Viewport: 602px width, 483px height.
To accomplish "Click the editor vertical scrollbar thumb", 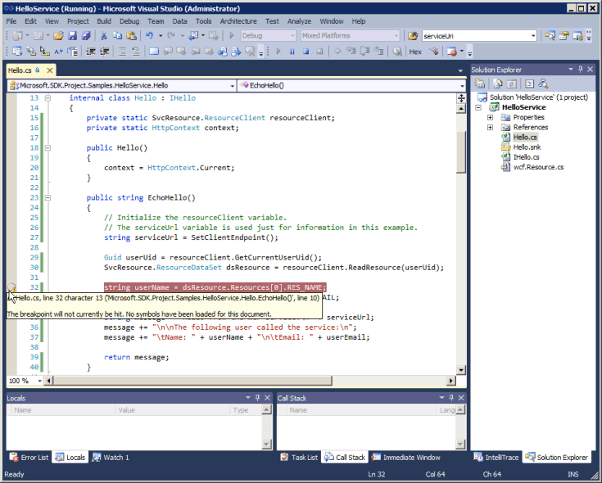I will click(461, 151).
